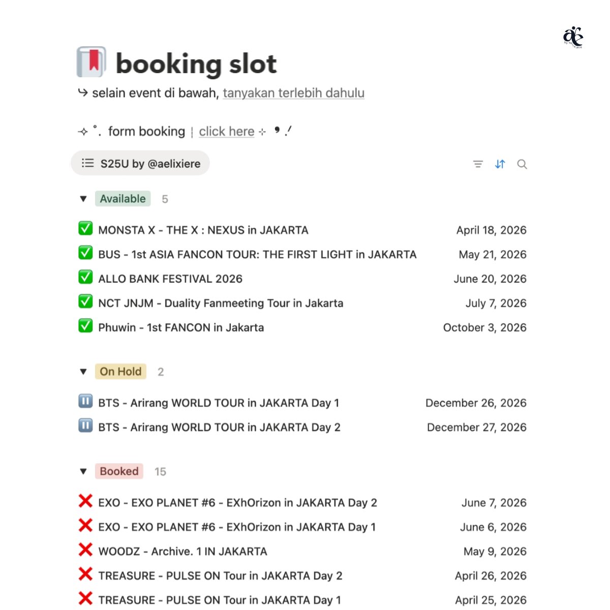The width and height of the screenshot is (610, 610).
Task: Click the Booked count of 15
Action: (x=160, y=472)
